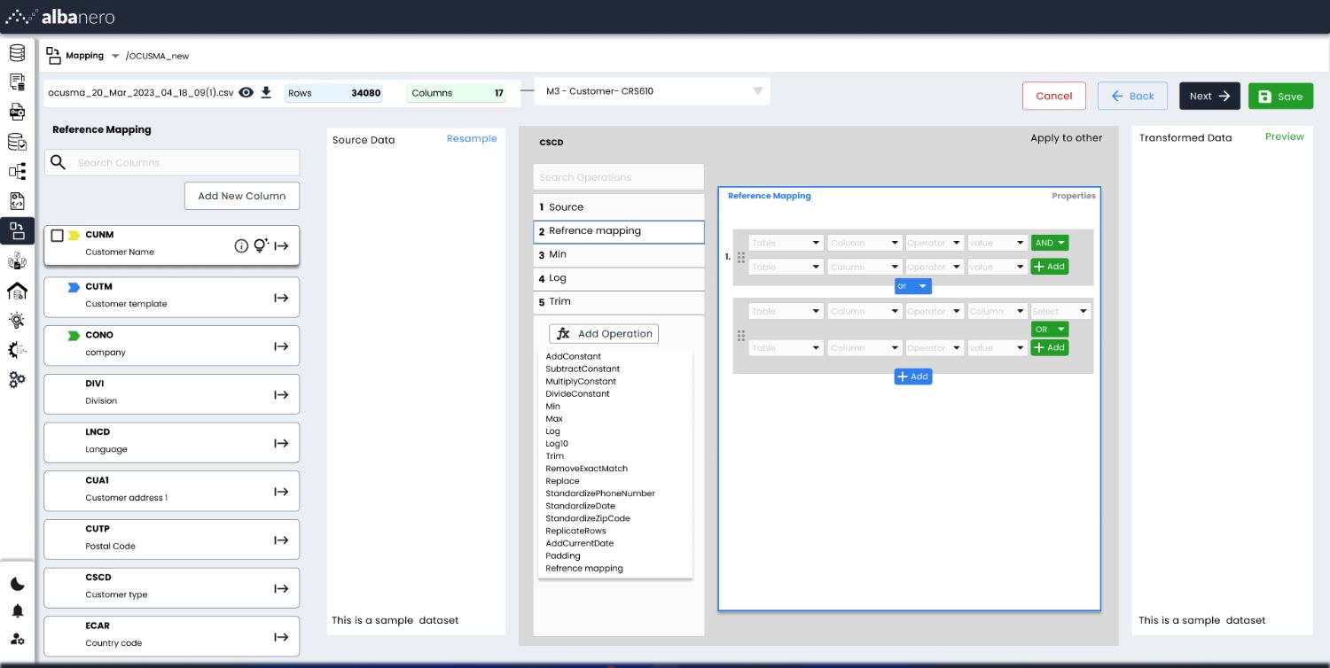Click the search magnifier icon for columns
Viewport: 1330px width, 668px height.
pyautogui.click(x=59, y=162)
